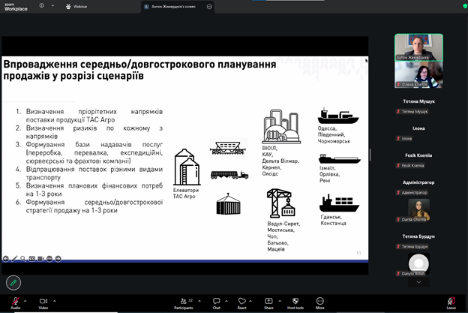The width and height of the screenshot is (468, 313).
Task: Open the Participants panel
Action: click(x=183, y=300)
